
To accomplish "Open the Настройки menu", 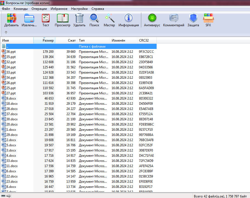I will tap(79, 8).
